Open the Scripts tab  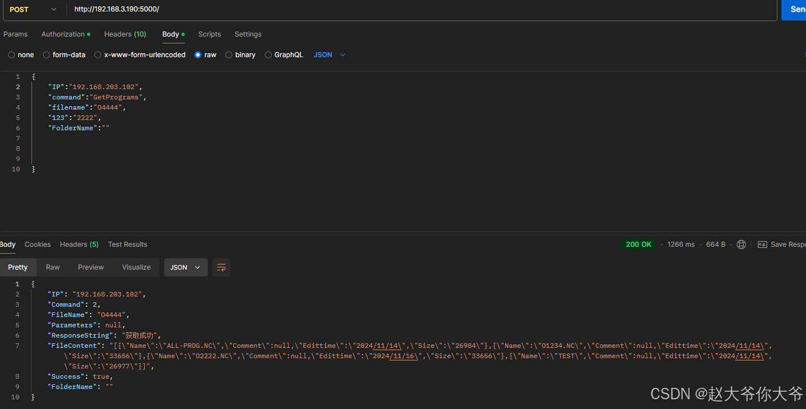click(x=209, y=34)
